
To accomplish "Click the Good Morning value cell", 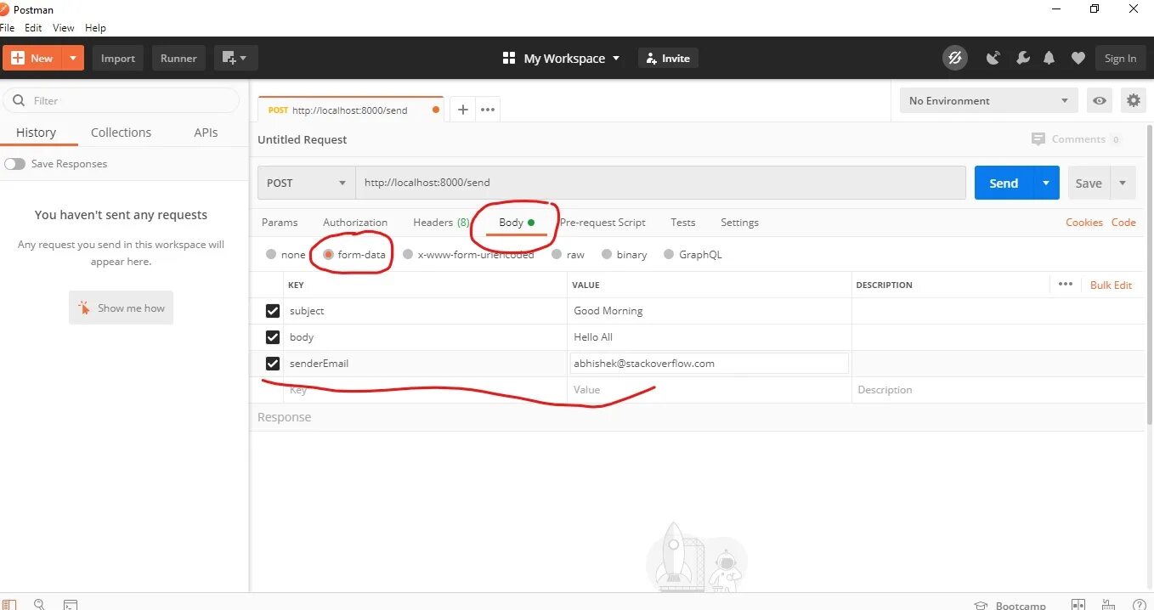I will pyautogui.click(x=709, y=311).
